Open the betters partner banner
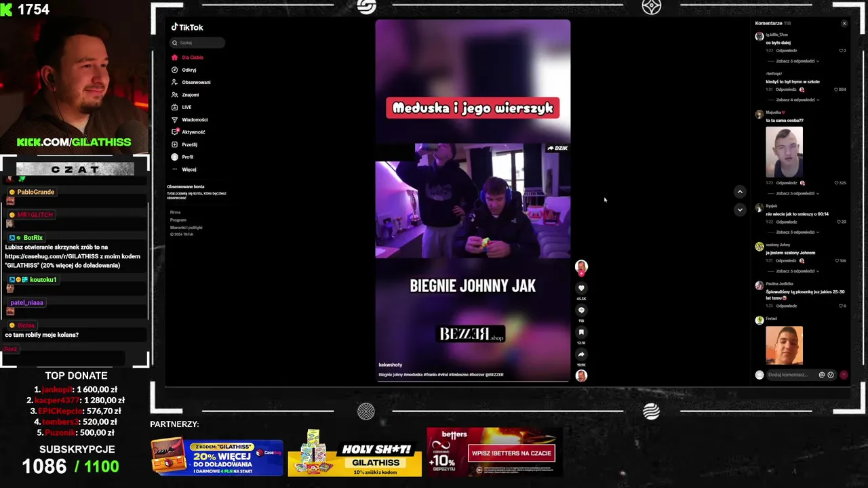The height and width of the screenshot is (488, 868). [494, 453]
